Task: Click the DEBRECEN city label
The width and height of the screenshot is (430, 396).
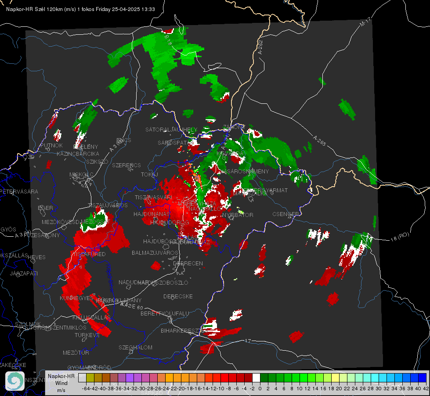Action: click(x=188, y=263)
